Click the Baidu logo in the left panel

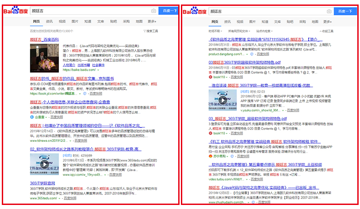pos(16,11)
